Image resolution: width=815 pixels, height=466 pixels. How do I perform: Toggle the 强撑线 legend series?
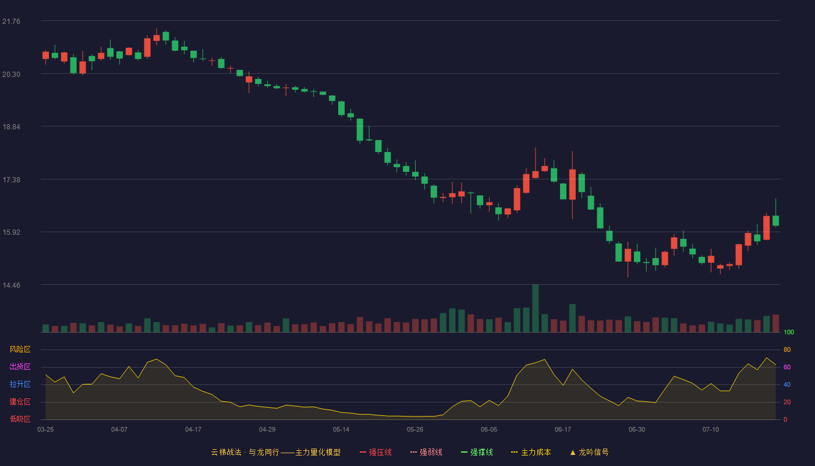477,452
